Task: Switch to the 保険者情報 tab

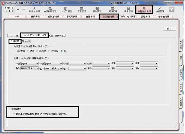Action: click(x=54, y=17)
